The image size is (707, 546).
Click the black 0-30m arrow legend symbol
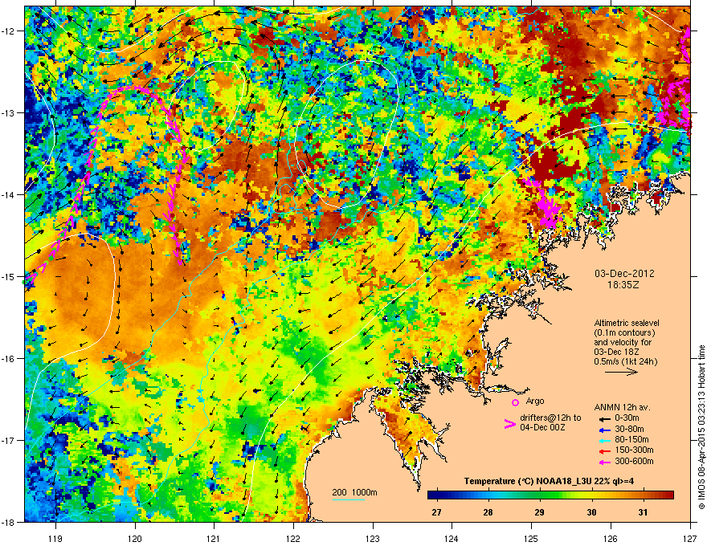605,418
